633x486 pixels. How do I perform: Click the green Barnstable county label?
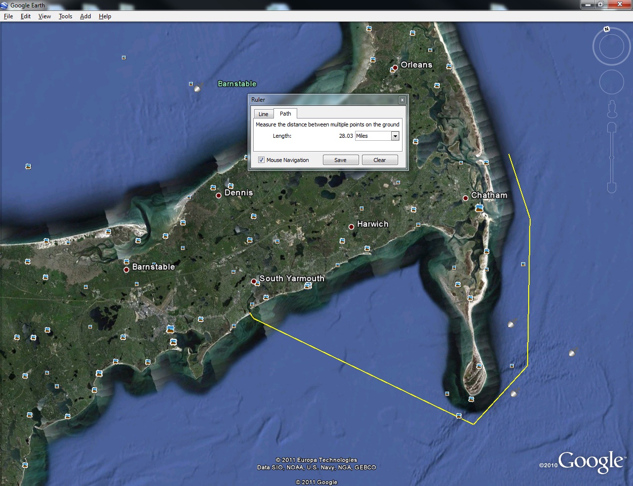(x=237, y=83)
